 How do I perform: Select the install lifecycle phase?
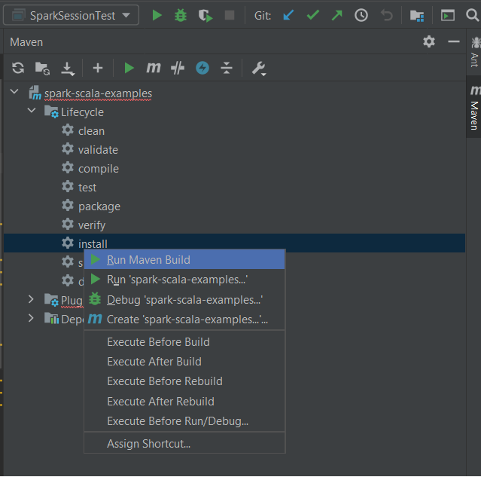tap(234, 243)
